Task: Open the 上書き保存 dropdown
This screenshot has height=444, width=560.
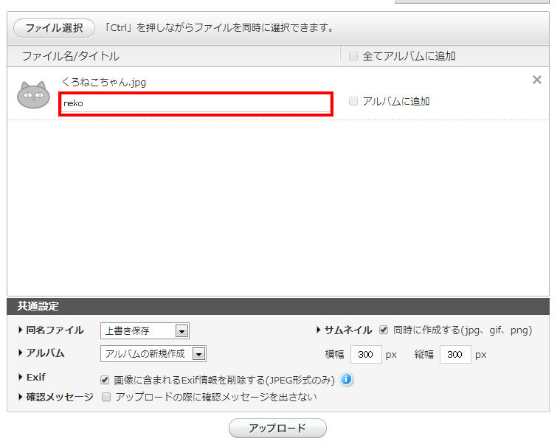Action: tap(145, 331)
